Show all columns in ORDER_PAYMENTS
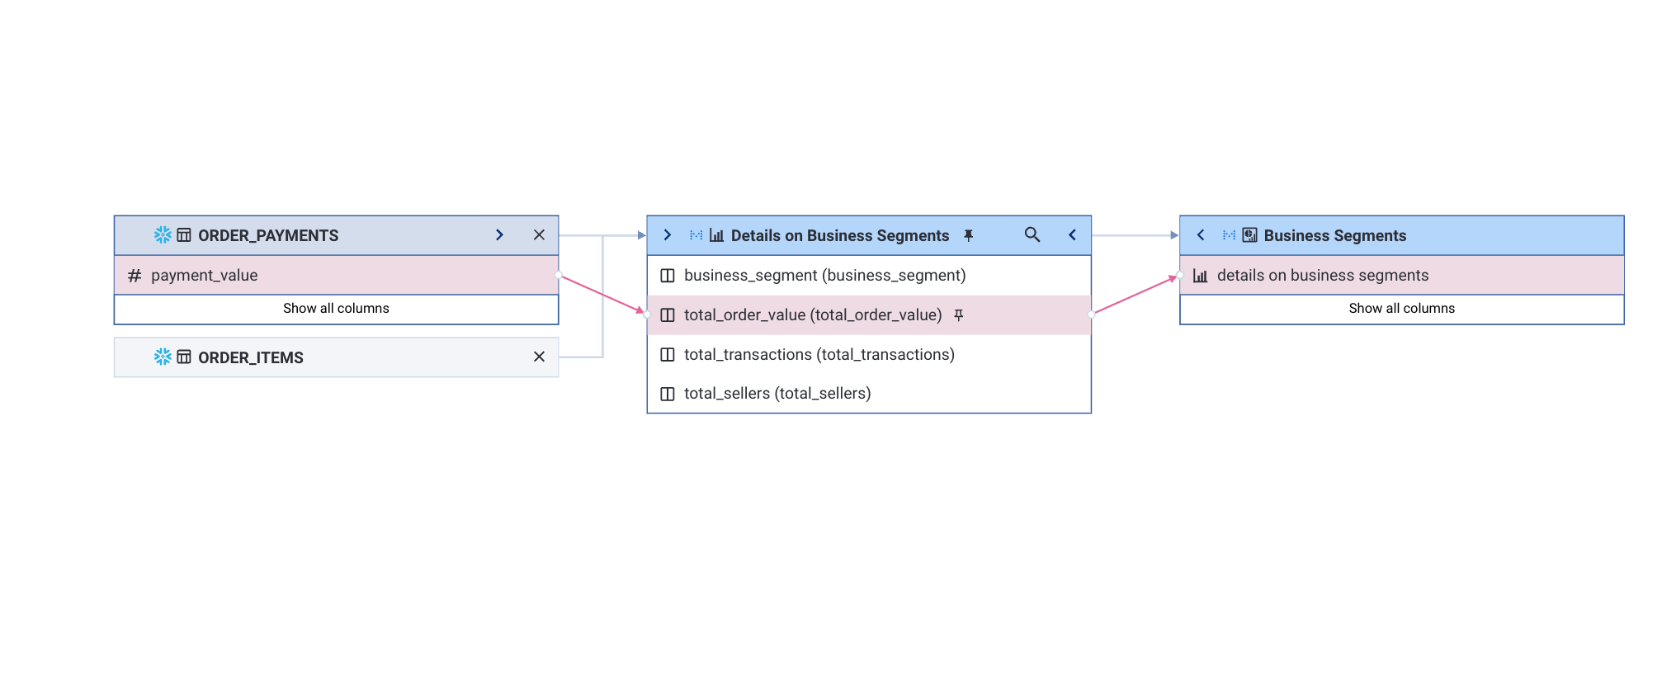Image resolution: width=1662 pixels, height=695 pixels. coord(336,309)
